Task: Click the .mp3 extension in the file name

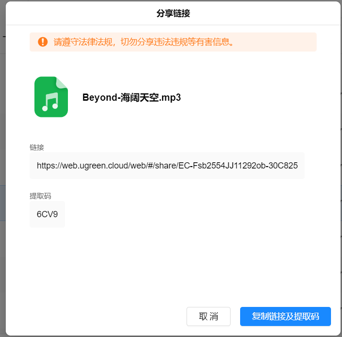Action: click(170, 97)
